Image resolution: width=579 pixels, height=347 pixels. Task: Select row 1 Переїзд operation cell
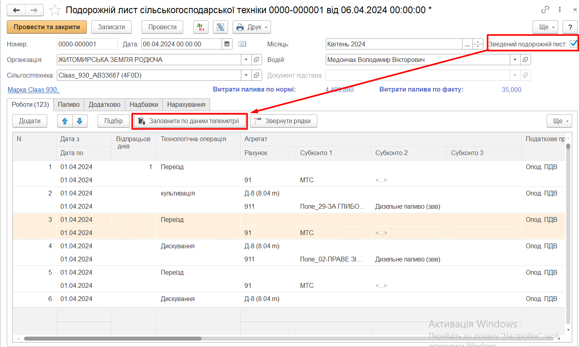point(198,167)
